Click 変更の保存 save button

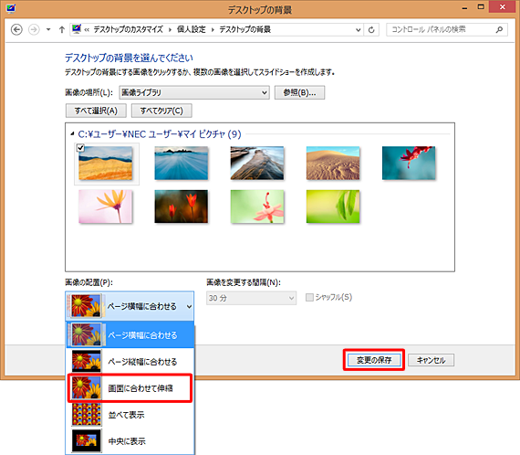pos(374,360)
